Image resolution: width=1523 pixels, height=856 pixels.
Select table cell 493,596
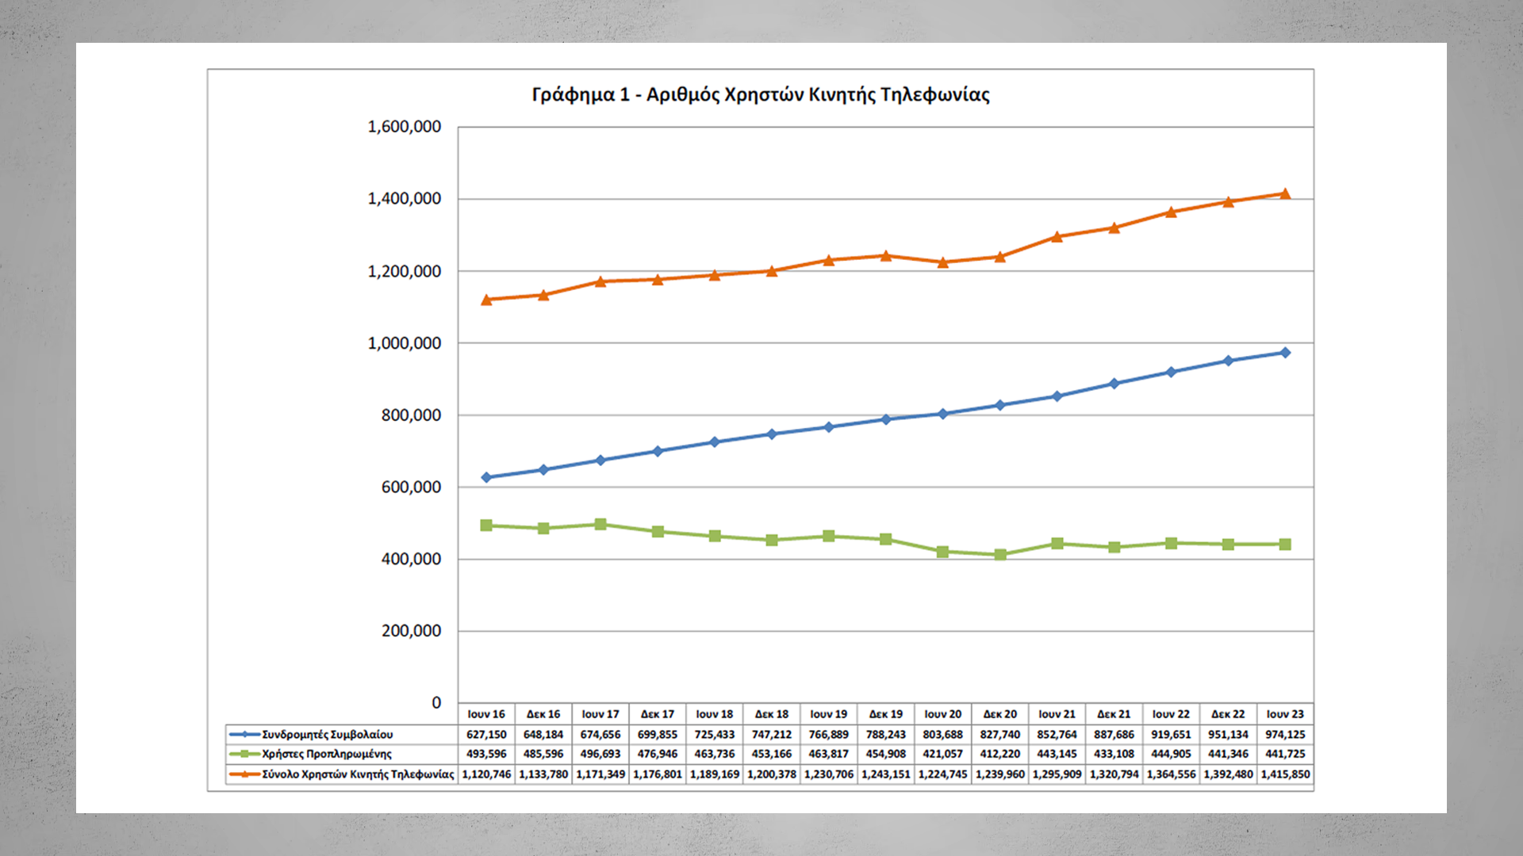coord(486,754)
